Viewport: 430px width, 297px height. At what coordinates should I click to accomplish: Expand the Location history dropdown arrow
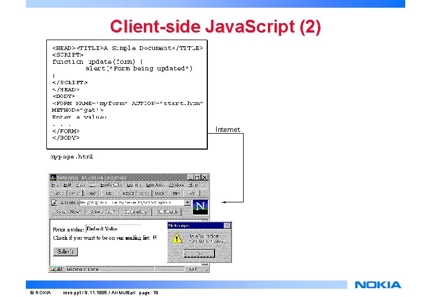click(x=187, y=202)
